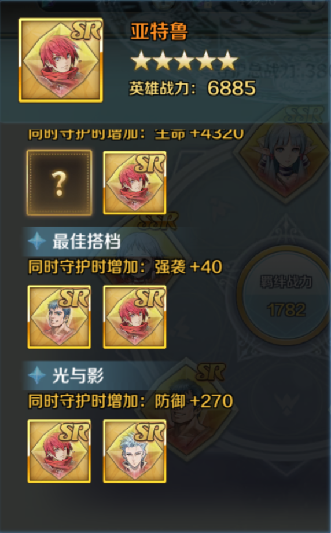Image resolution: width=331 pixels, height=533 pixels.
Task: Tap the 强袭 +40 bonus text
Action: [x=189, y=267]
